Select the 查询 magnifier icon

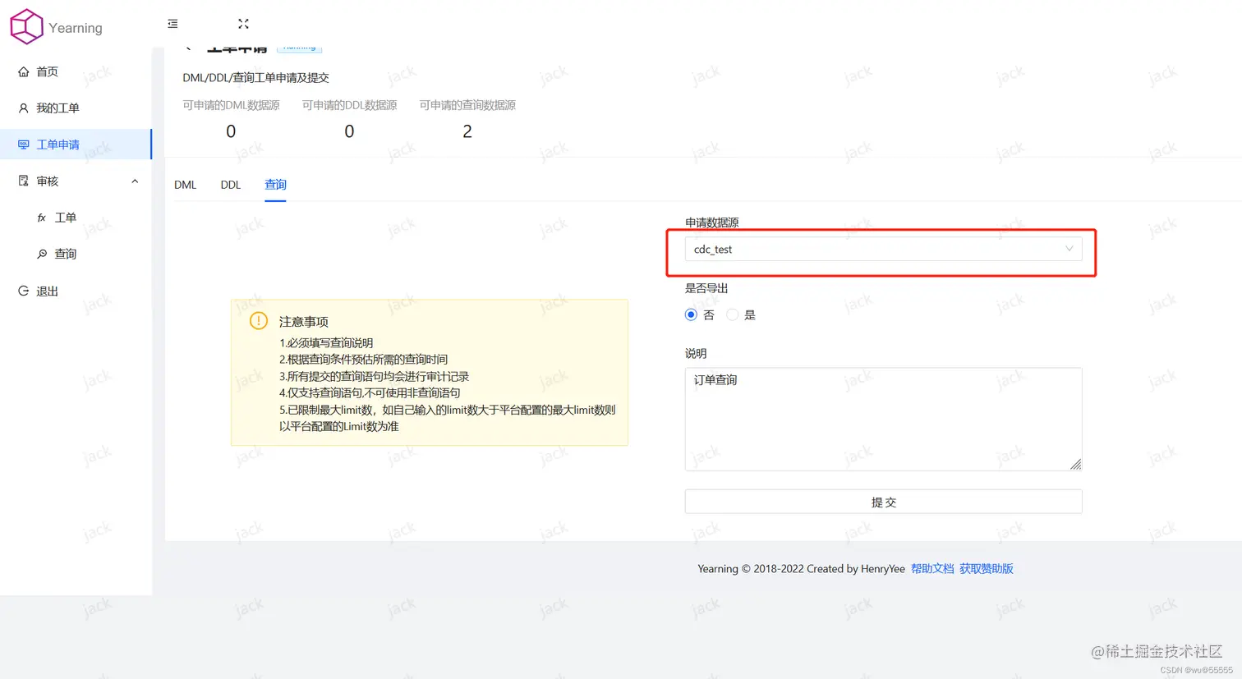click(x=42, y=254)
